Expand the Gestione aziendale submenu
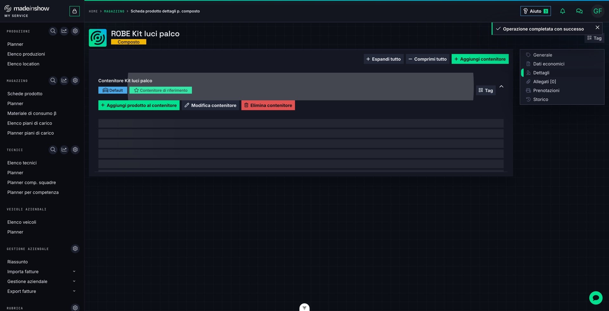Screen dimensions: 609x311 74,281
